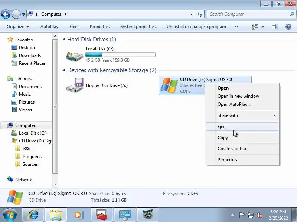Viewport: 297px width, 222px height.
Task: Click the muted volume tray icon
Action: pyautogui.click(x=259, y=215)
